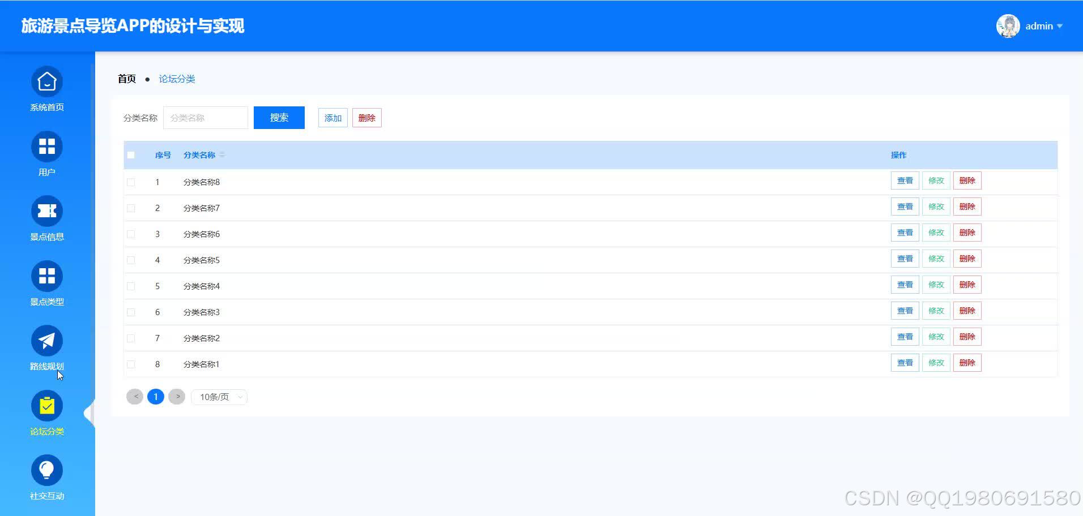The height and width of the screenshot is (516, 1083).
Task: Click 查看 for 分类名称3
Action: [905, 311]
